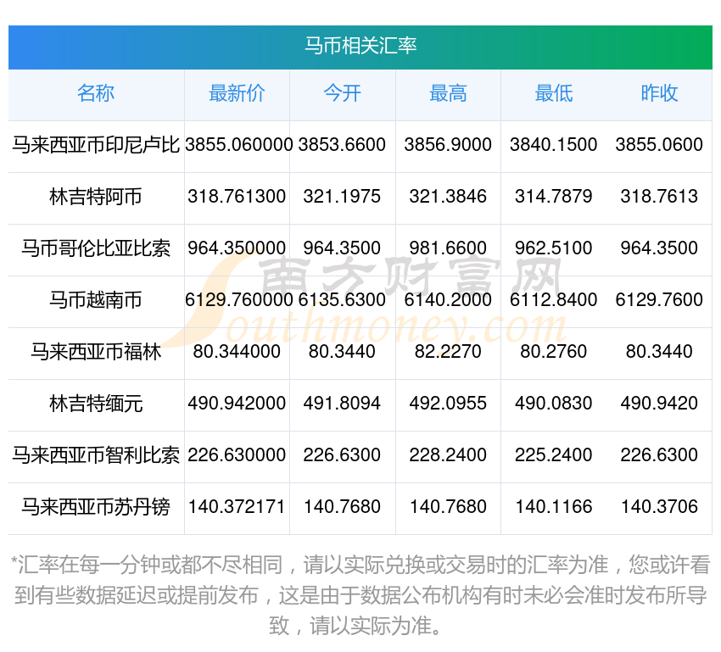Click the previous close 318.7613
The width and height of the screenshot is (721, 652).
(659, 197)
